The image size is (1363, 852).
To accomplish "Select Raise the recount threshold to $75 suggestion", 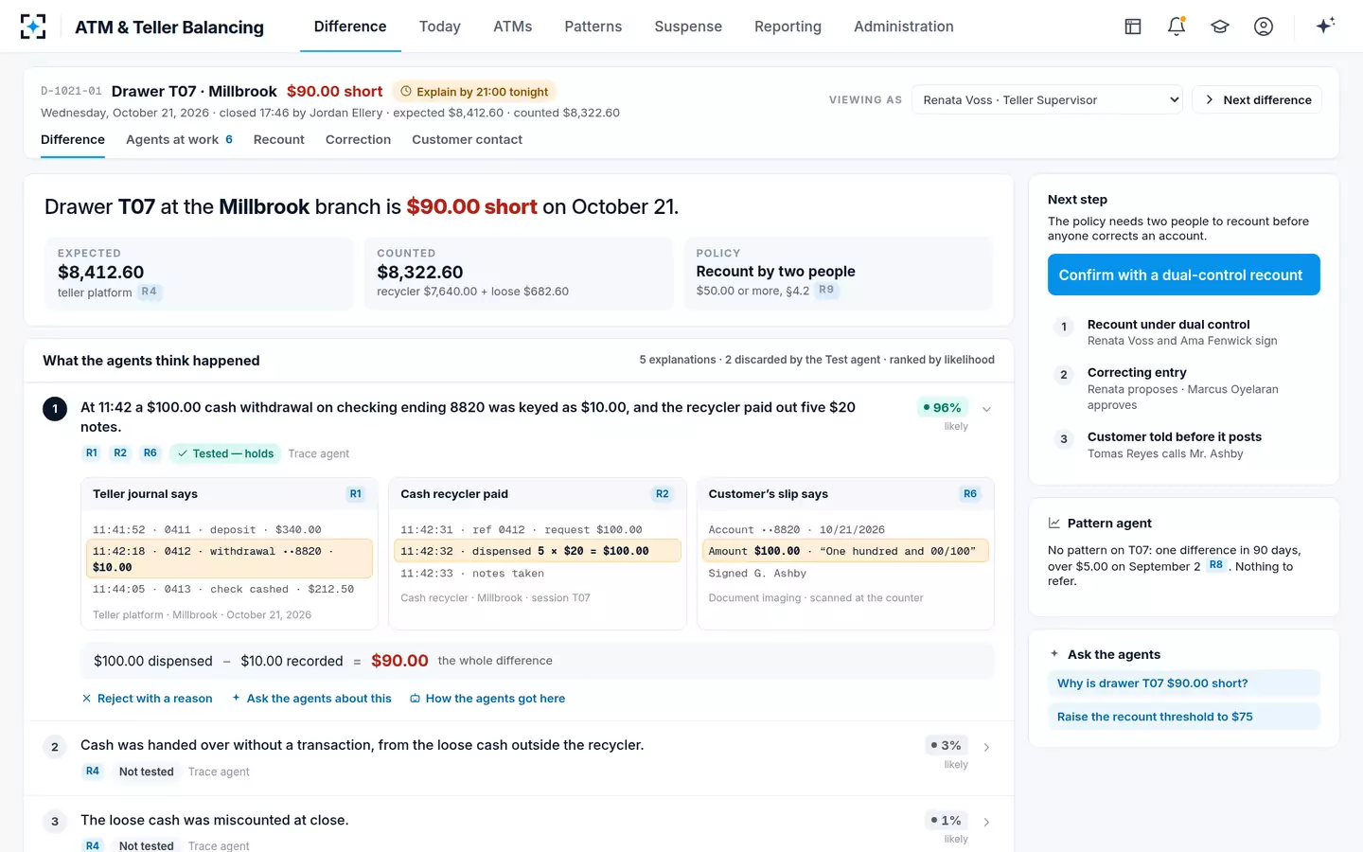I will 1183,717.
